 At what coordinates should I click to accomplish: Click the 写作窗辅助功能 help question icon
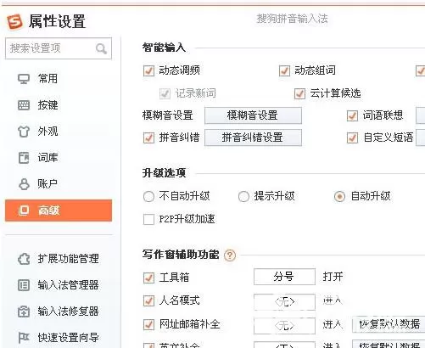click(230, 255)
